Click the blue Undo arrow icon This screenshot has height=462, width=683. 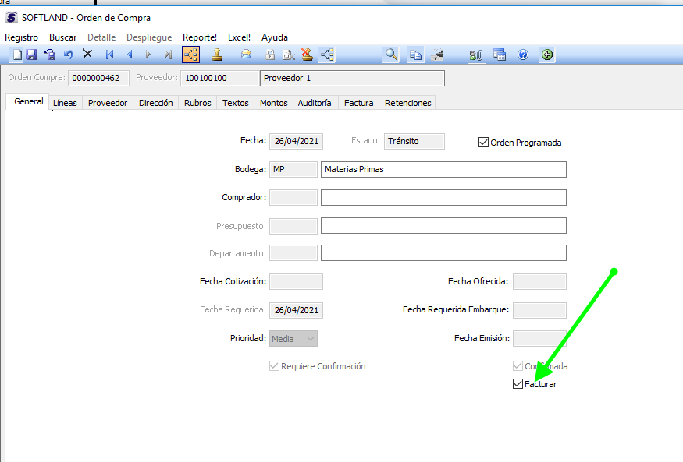pos(68,55)
